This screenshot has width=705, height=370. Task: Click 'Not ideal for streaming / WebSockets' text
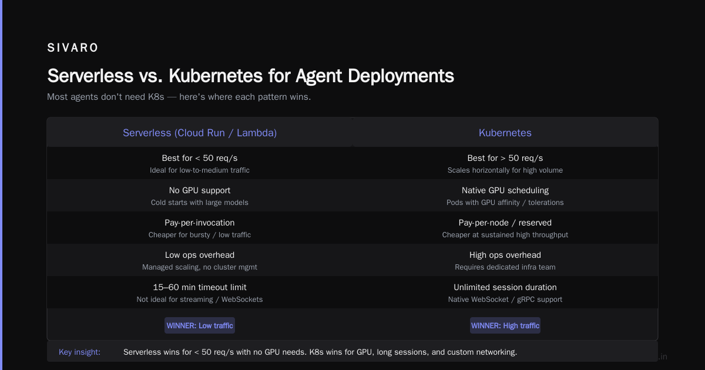coord(200,300)
